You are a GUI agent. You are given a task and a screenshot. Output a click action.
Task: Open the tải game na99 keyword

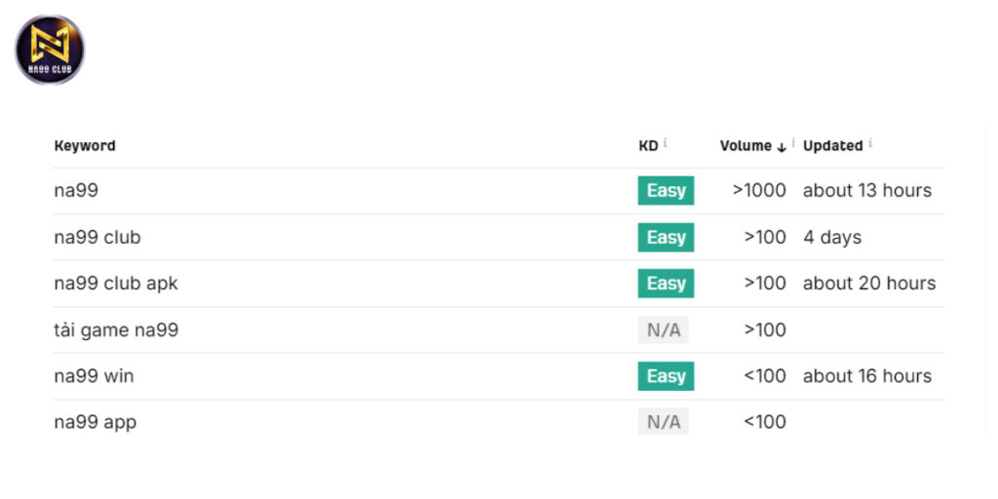(x=116, y=330)
